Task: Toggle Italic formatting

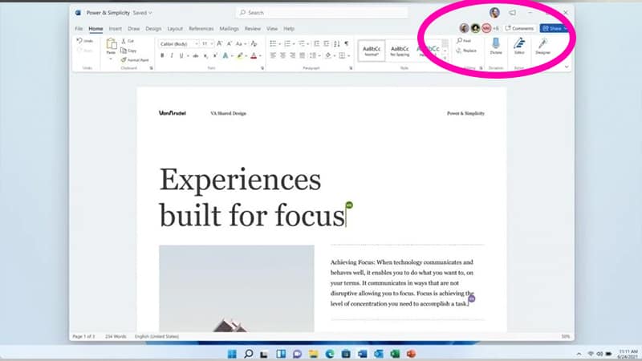Action: click(x=173, y=56)
